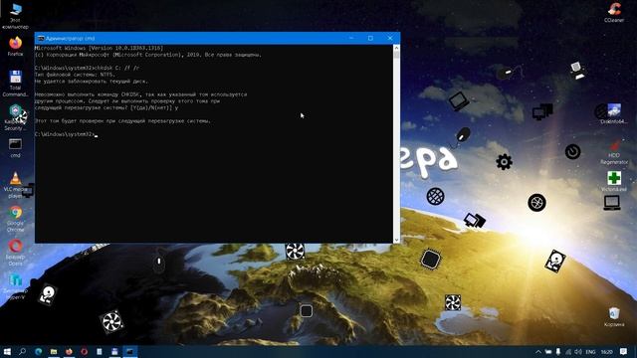The image size is (637, 358).
Task: Click the 'Microsoft Windows [Version' line
Action: coord(99,48)
